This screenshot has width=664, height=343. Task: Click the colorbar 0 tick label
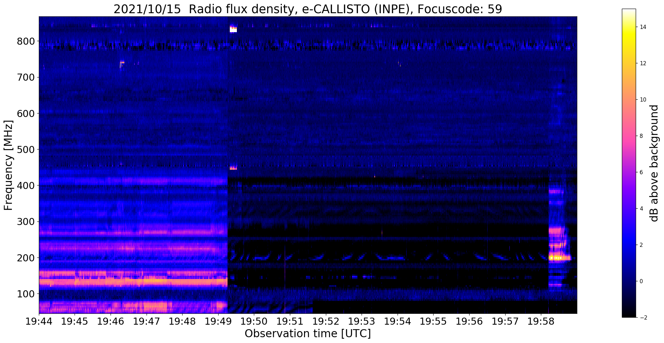[642, 281]
